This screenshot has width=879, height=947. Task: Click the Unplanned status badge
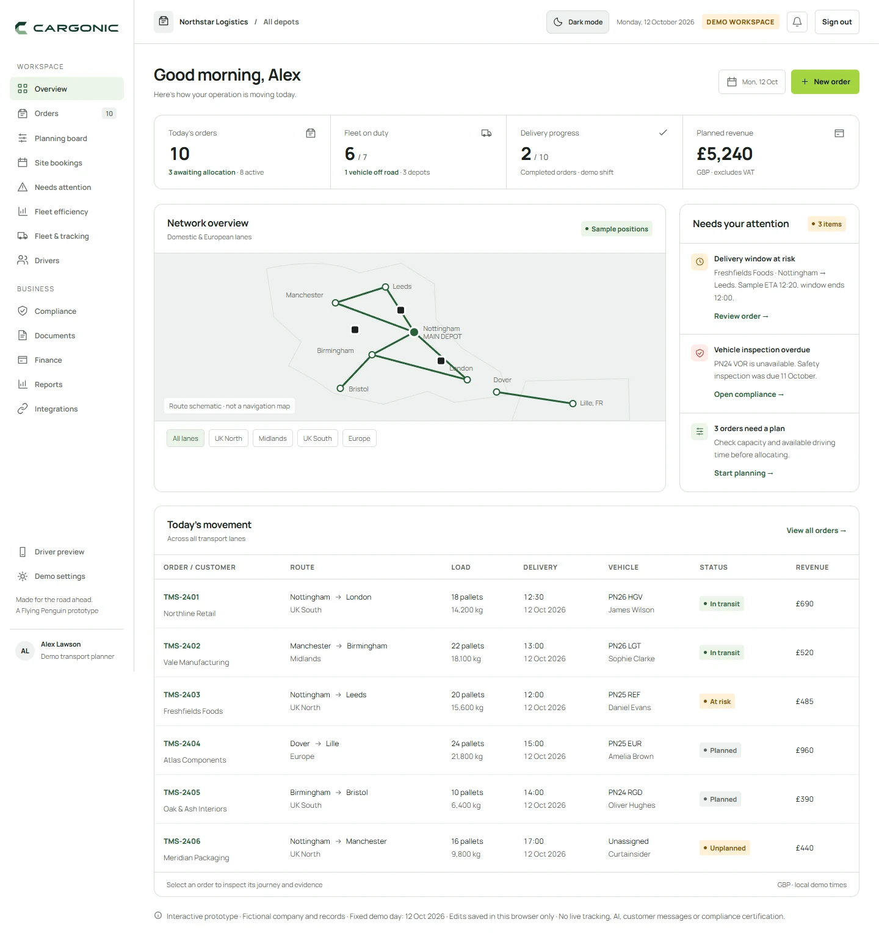(x=725, y=848)
